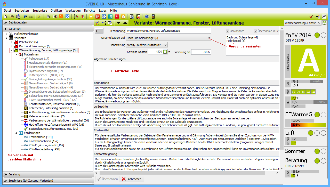Click the blue arrow export icon
This screenshot has height=187, width=330.
(25, 17)
